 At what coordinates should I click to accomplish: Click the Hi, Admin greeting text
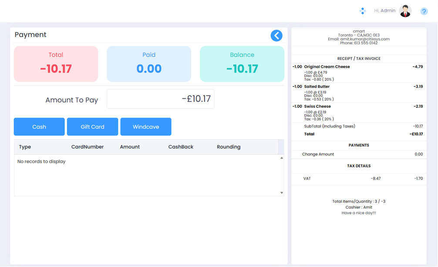[385, 11]
